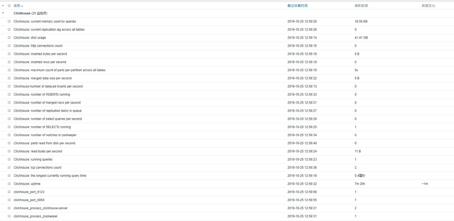Tick the select-all checkbox in table header
Image resolution: width=454 pixels, height=221 pixels.
point(9,5)
